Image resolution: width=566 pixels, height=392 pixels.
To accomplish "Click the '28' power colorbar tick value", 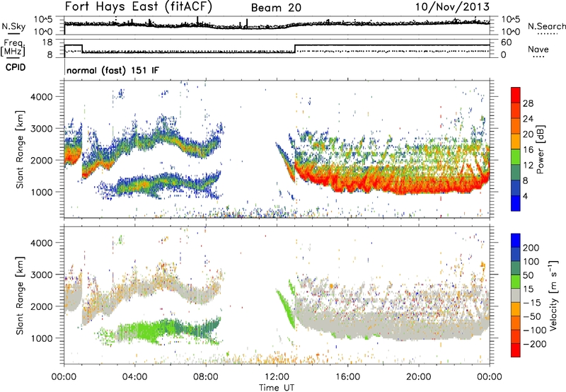I will (x=528, y=103).
